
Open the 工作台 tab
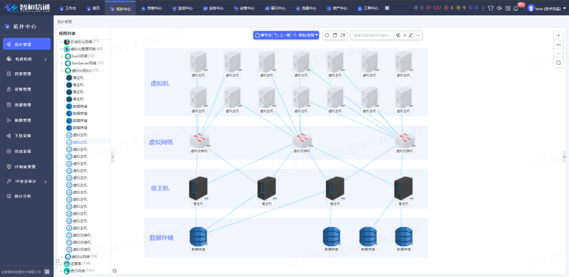[68, 8]
